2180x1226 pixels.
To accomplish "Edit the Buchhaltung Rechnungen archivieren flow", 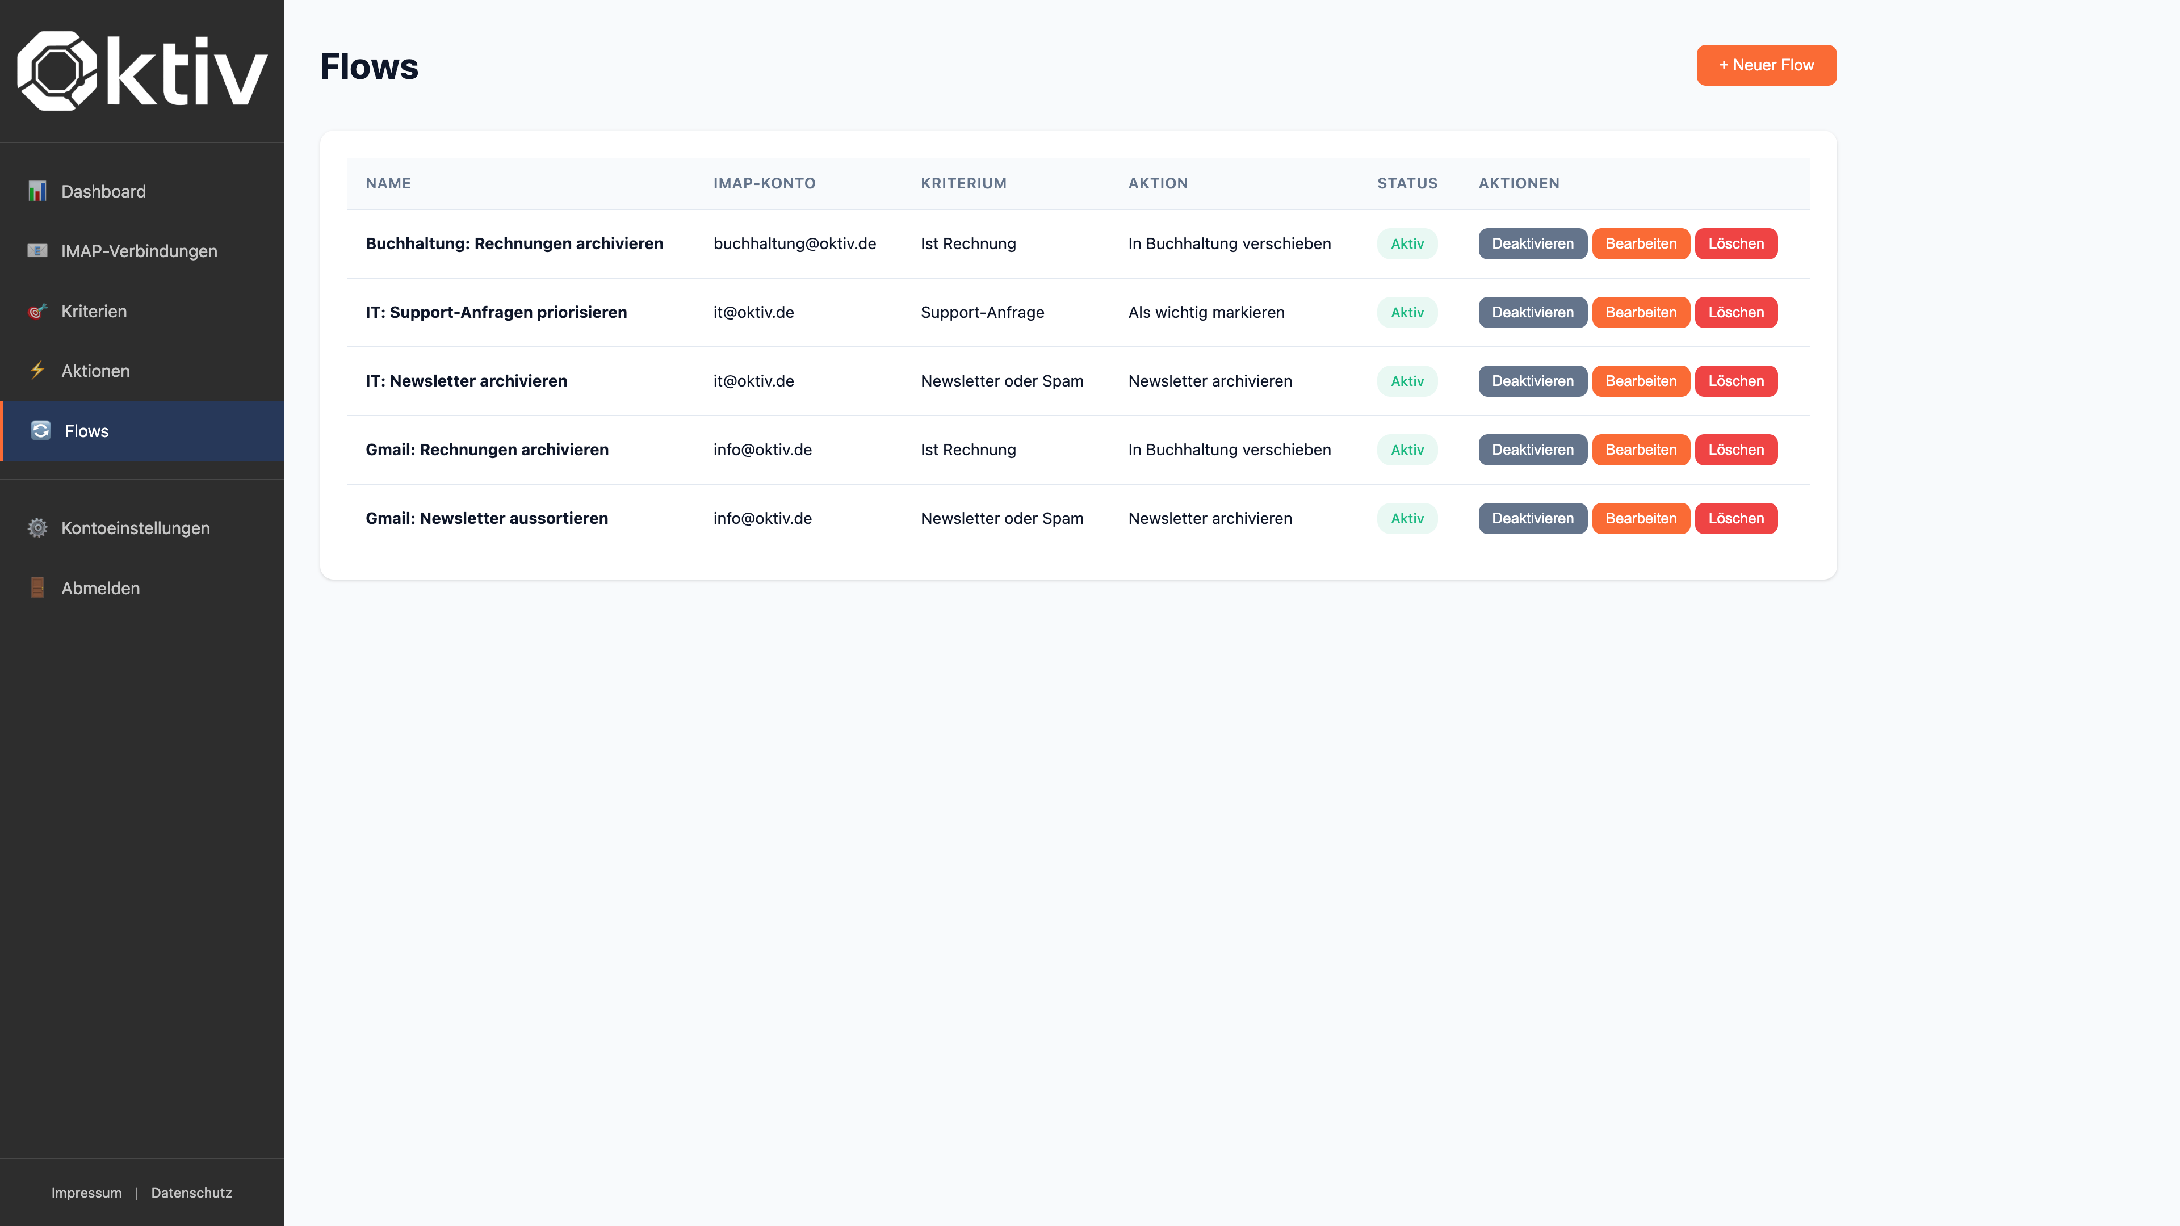I will point(1640,243).
